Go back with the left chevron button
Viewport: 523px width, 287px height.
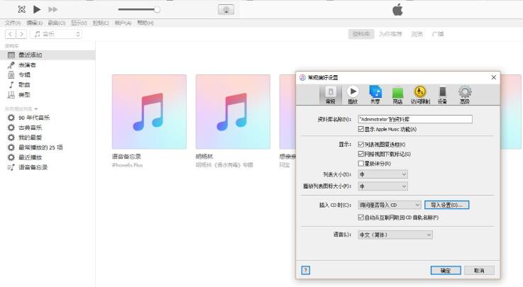coord(11,34)
